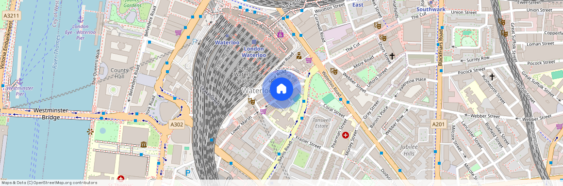Select the lower theatre icon near Great Suffolk Street

pyautogui.click(x=504, y=34)
